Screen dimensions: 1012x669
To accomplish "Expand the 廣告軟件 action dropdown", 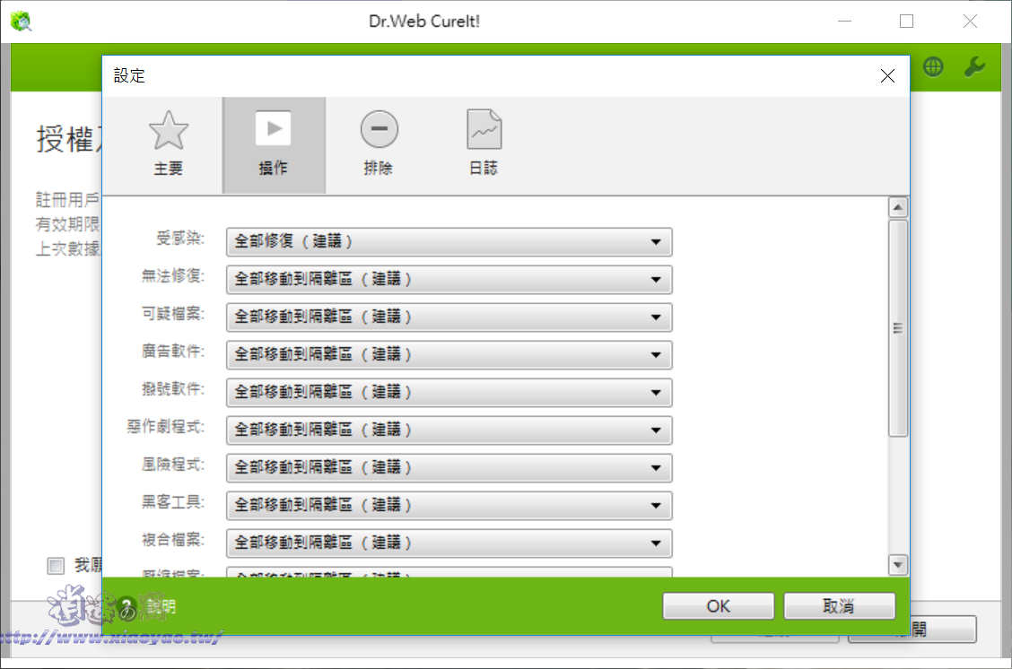I will point(449,355).
